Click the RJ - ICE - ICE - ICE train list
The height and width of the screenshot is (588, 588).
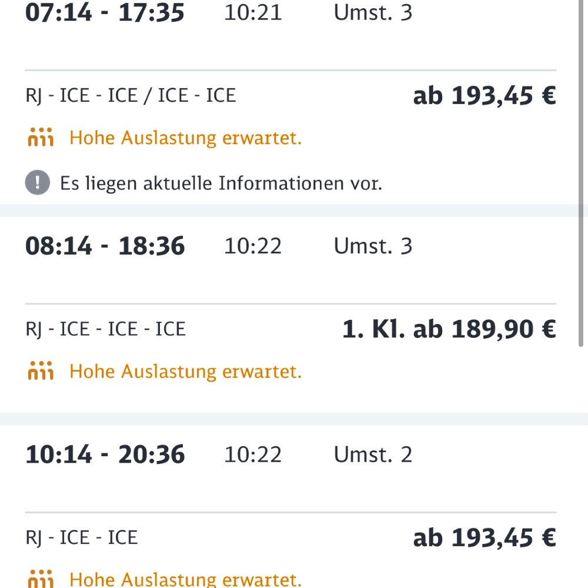click(x=106, y=329)
